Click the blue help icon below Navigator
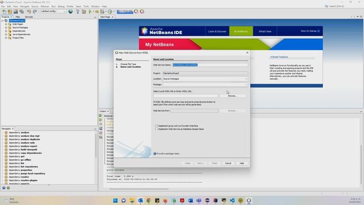Screen dimensions: 364x205 (x=4, y=188)
